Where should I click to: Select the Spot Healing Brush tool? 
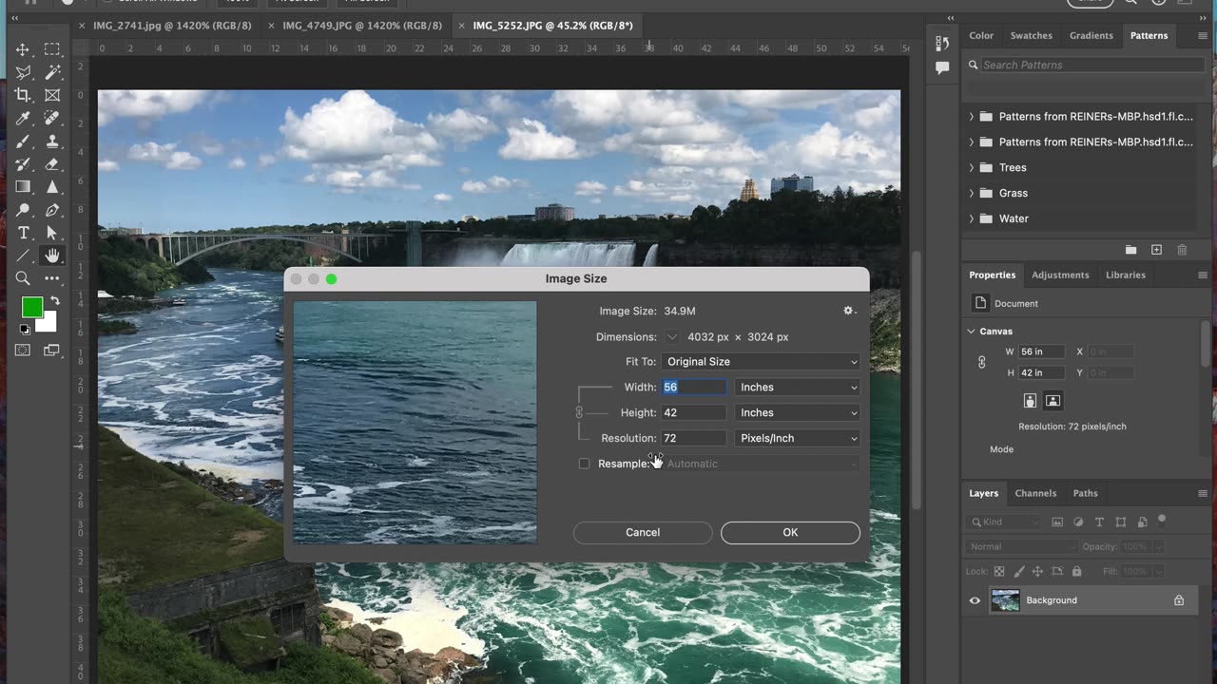52,119
